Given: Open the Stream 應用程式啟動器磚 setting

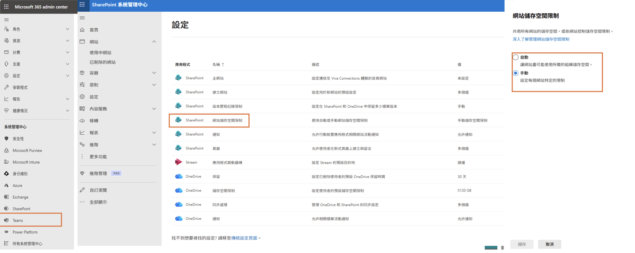Looking at the screenshot, I should pos(227,162).
